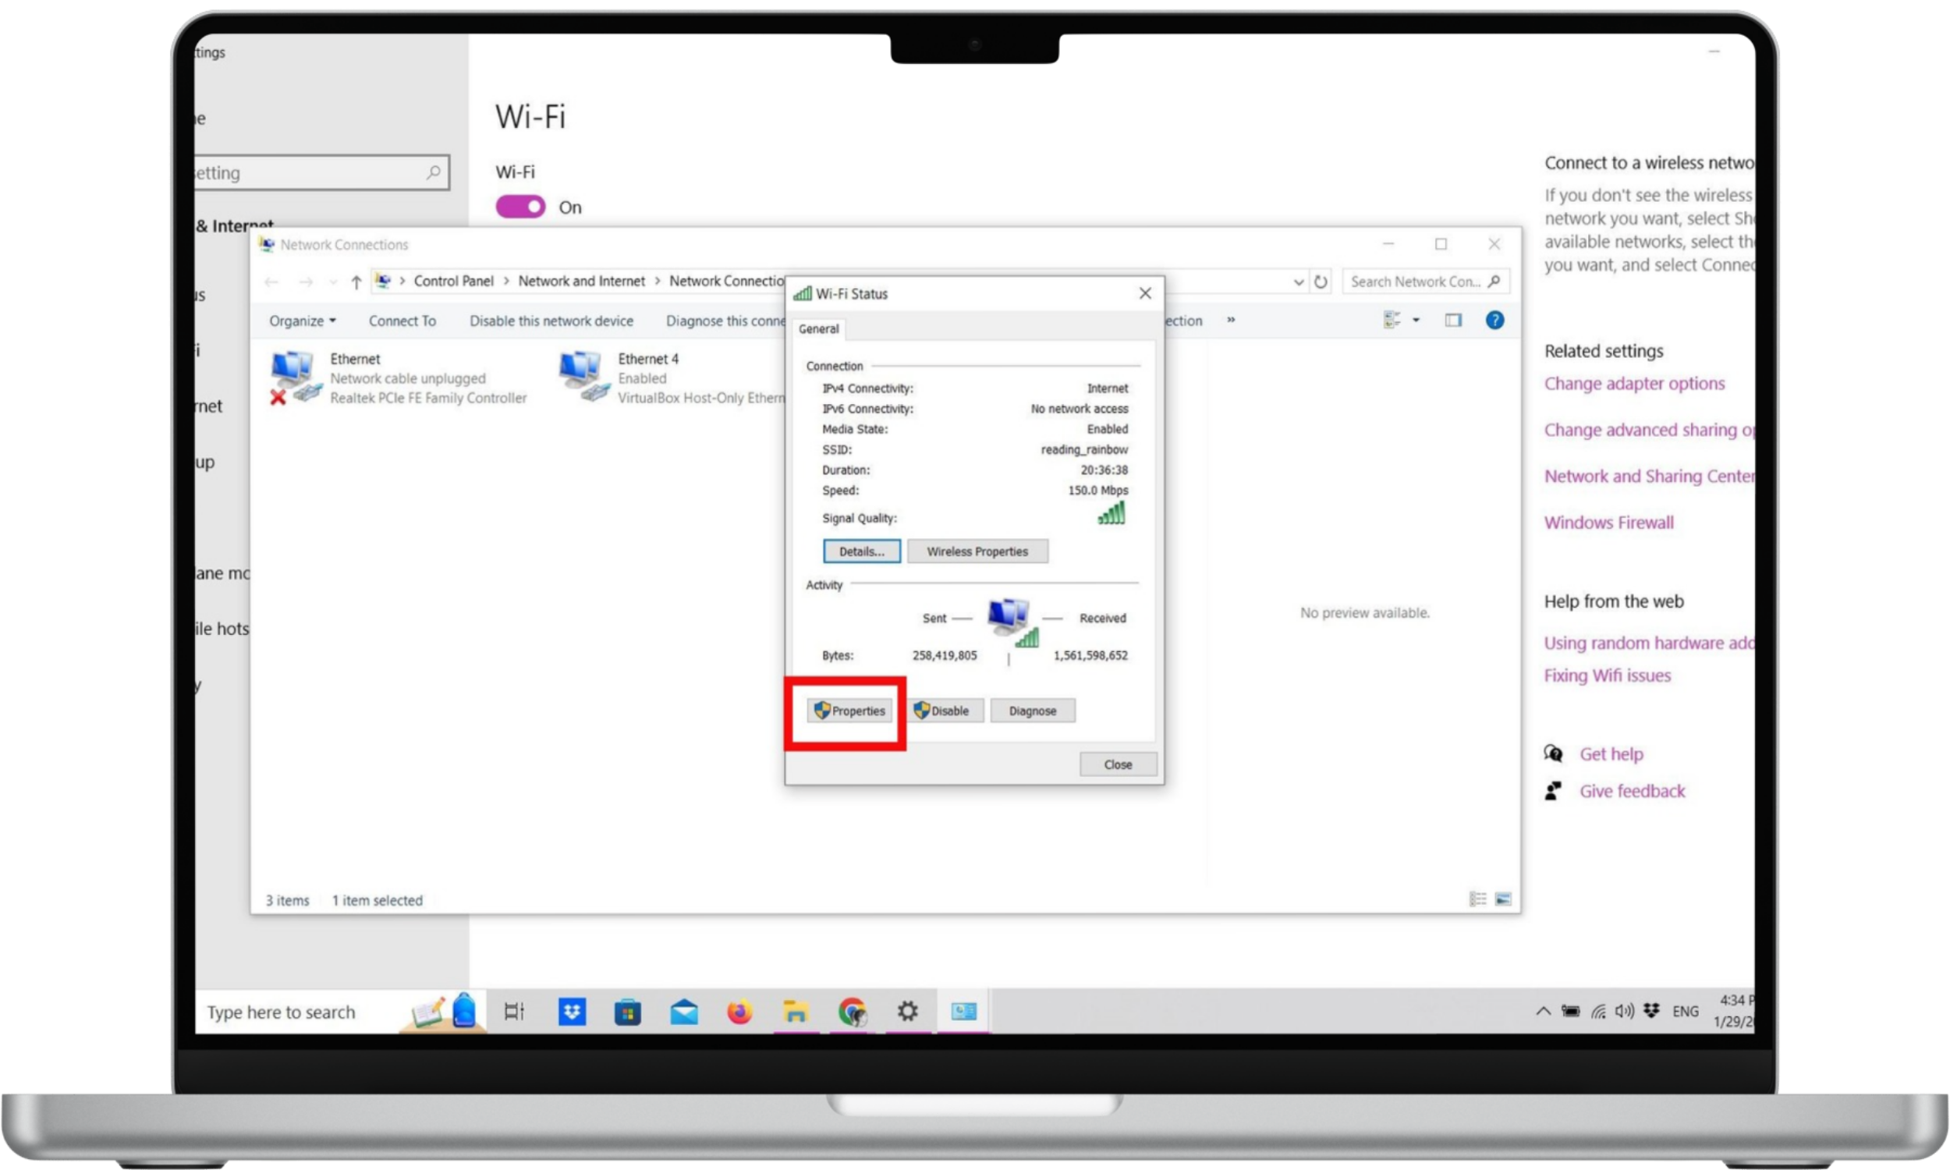Click the Search Network Connections field
The width and height of the screenshot is (1950, 1170).
pos(1415,282)
